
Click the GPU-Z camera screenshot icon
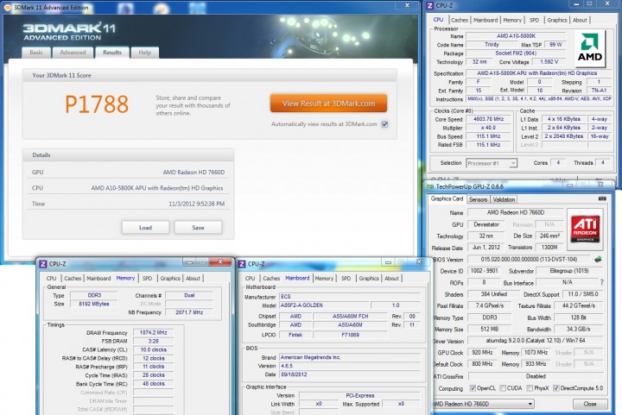602,198
